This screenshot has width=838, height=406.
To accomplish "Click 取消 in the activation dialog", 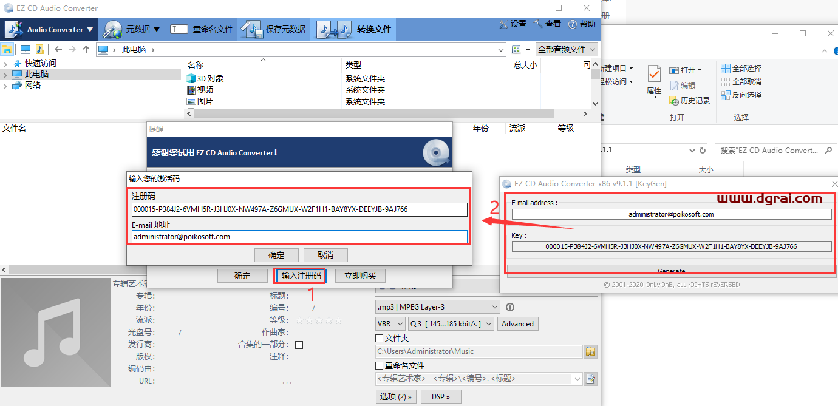I will tap(325, 255).
